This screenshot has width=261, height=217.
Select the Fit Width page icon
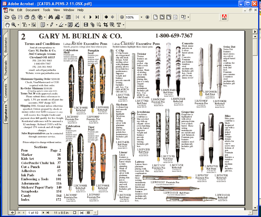click(168, 17)
